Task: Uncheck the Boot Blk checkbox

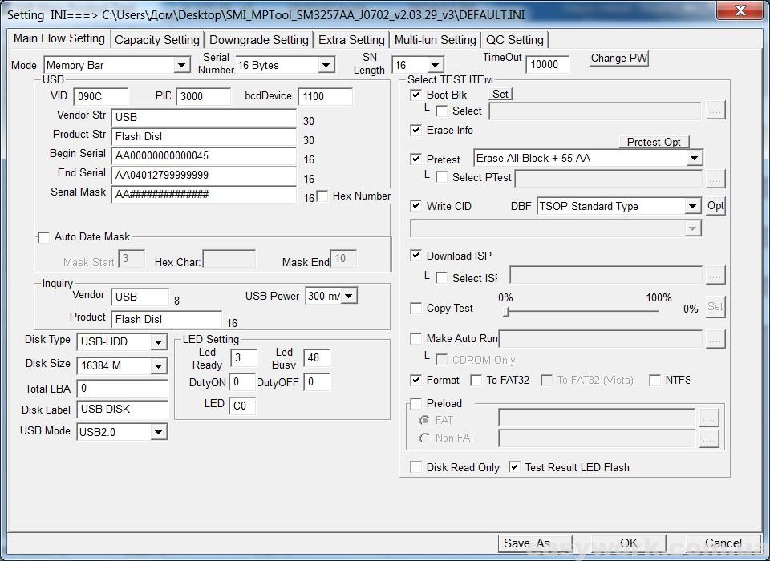Action: pos(416,95)
